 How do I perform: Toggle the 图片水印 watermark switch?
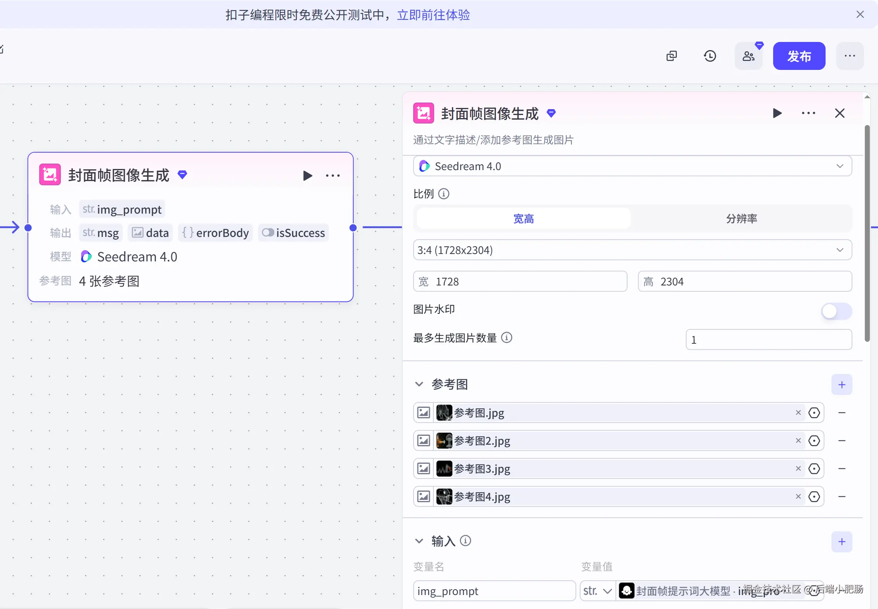(x=836, y=311)
